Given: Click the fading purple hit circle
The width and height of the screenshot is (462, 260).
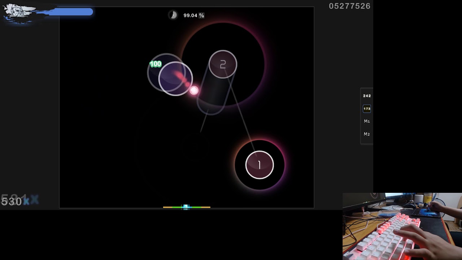Looking at the screenshot, I should [x=175, y=78].
